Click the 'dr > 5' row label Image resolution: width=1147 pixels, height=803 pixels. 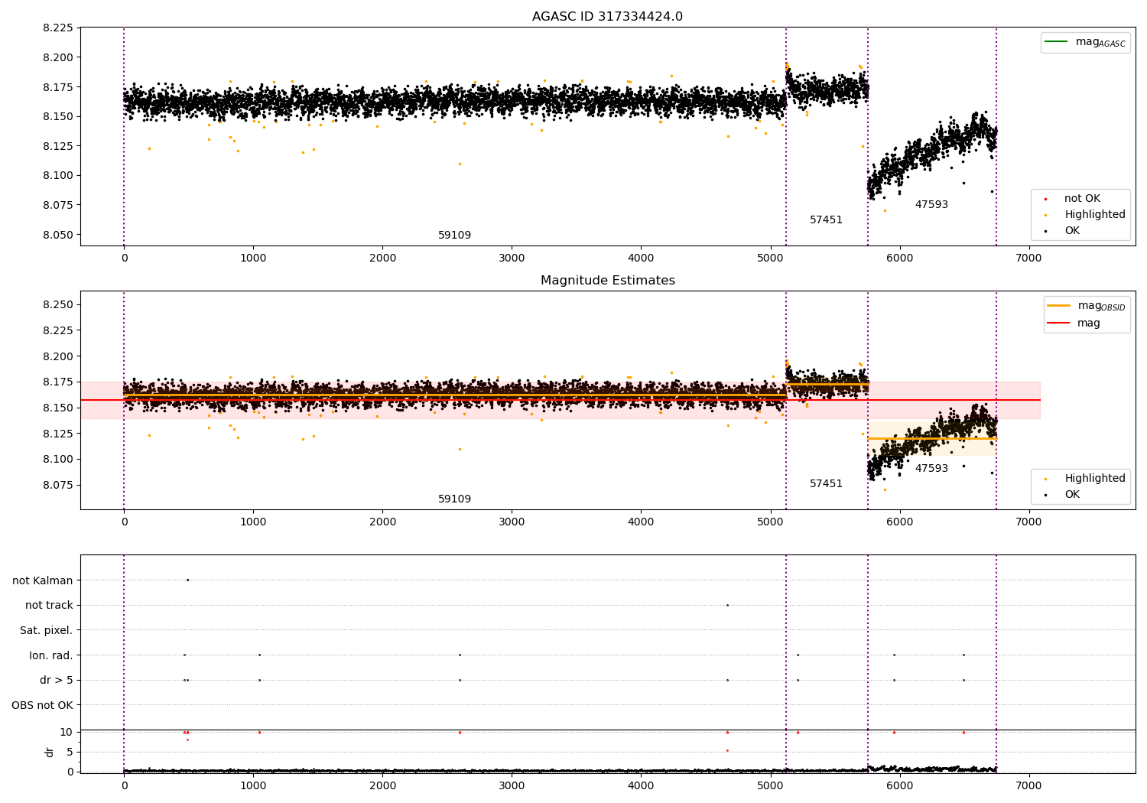tap(57, 681)
